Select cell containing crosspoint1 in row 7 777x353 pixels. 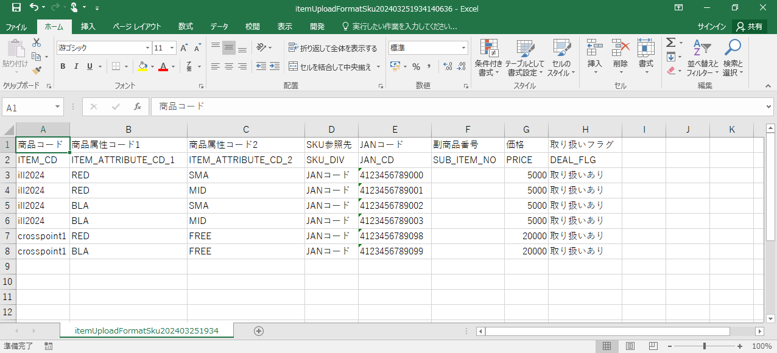click(43, 236)
